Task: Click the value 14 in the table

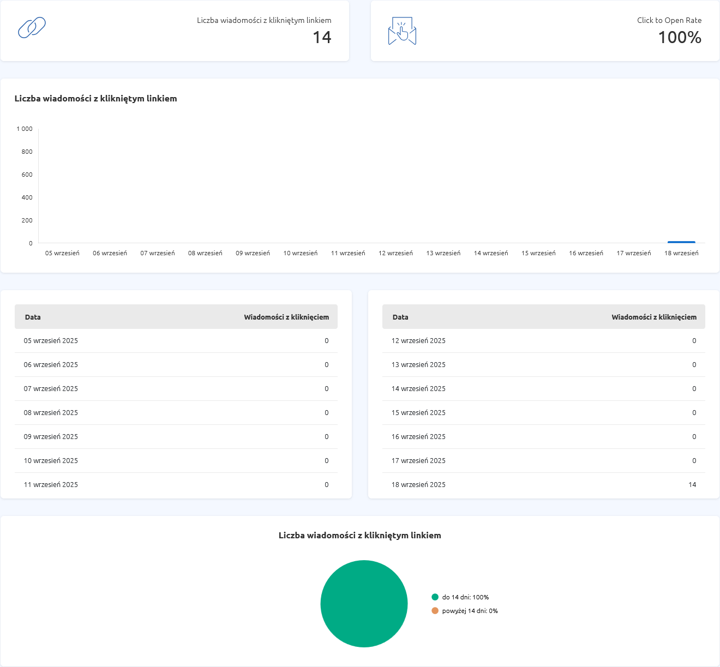Action: 692,484
